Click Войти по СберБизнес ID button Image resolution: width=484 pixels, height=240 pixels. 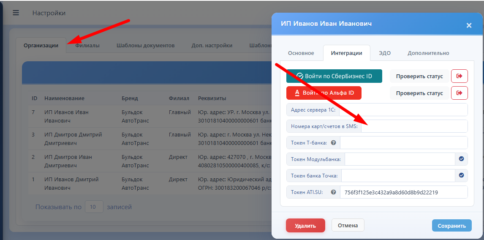click(334, 76)
